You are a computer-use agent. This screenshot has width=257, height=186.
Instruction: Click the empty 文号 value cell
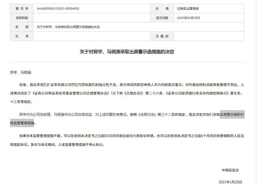pos(91,36)
